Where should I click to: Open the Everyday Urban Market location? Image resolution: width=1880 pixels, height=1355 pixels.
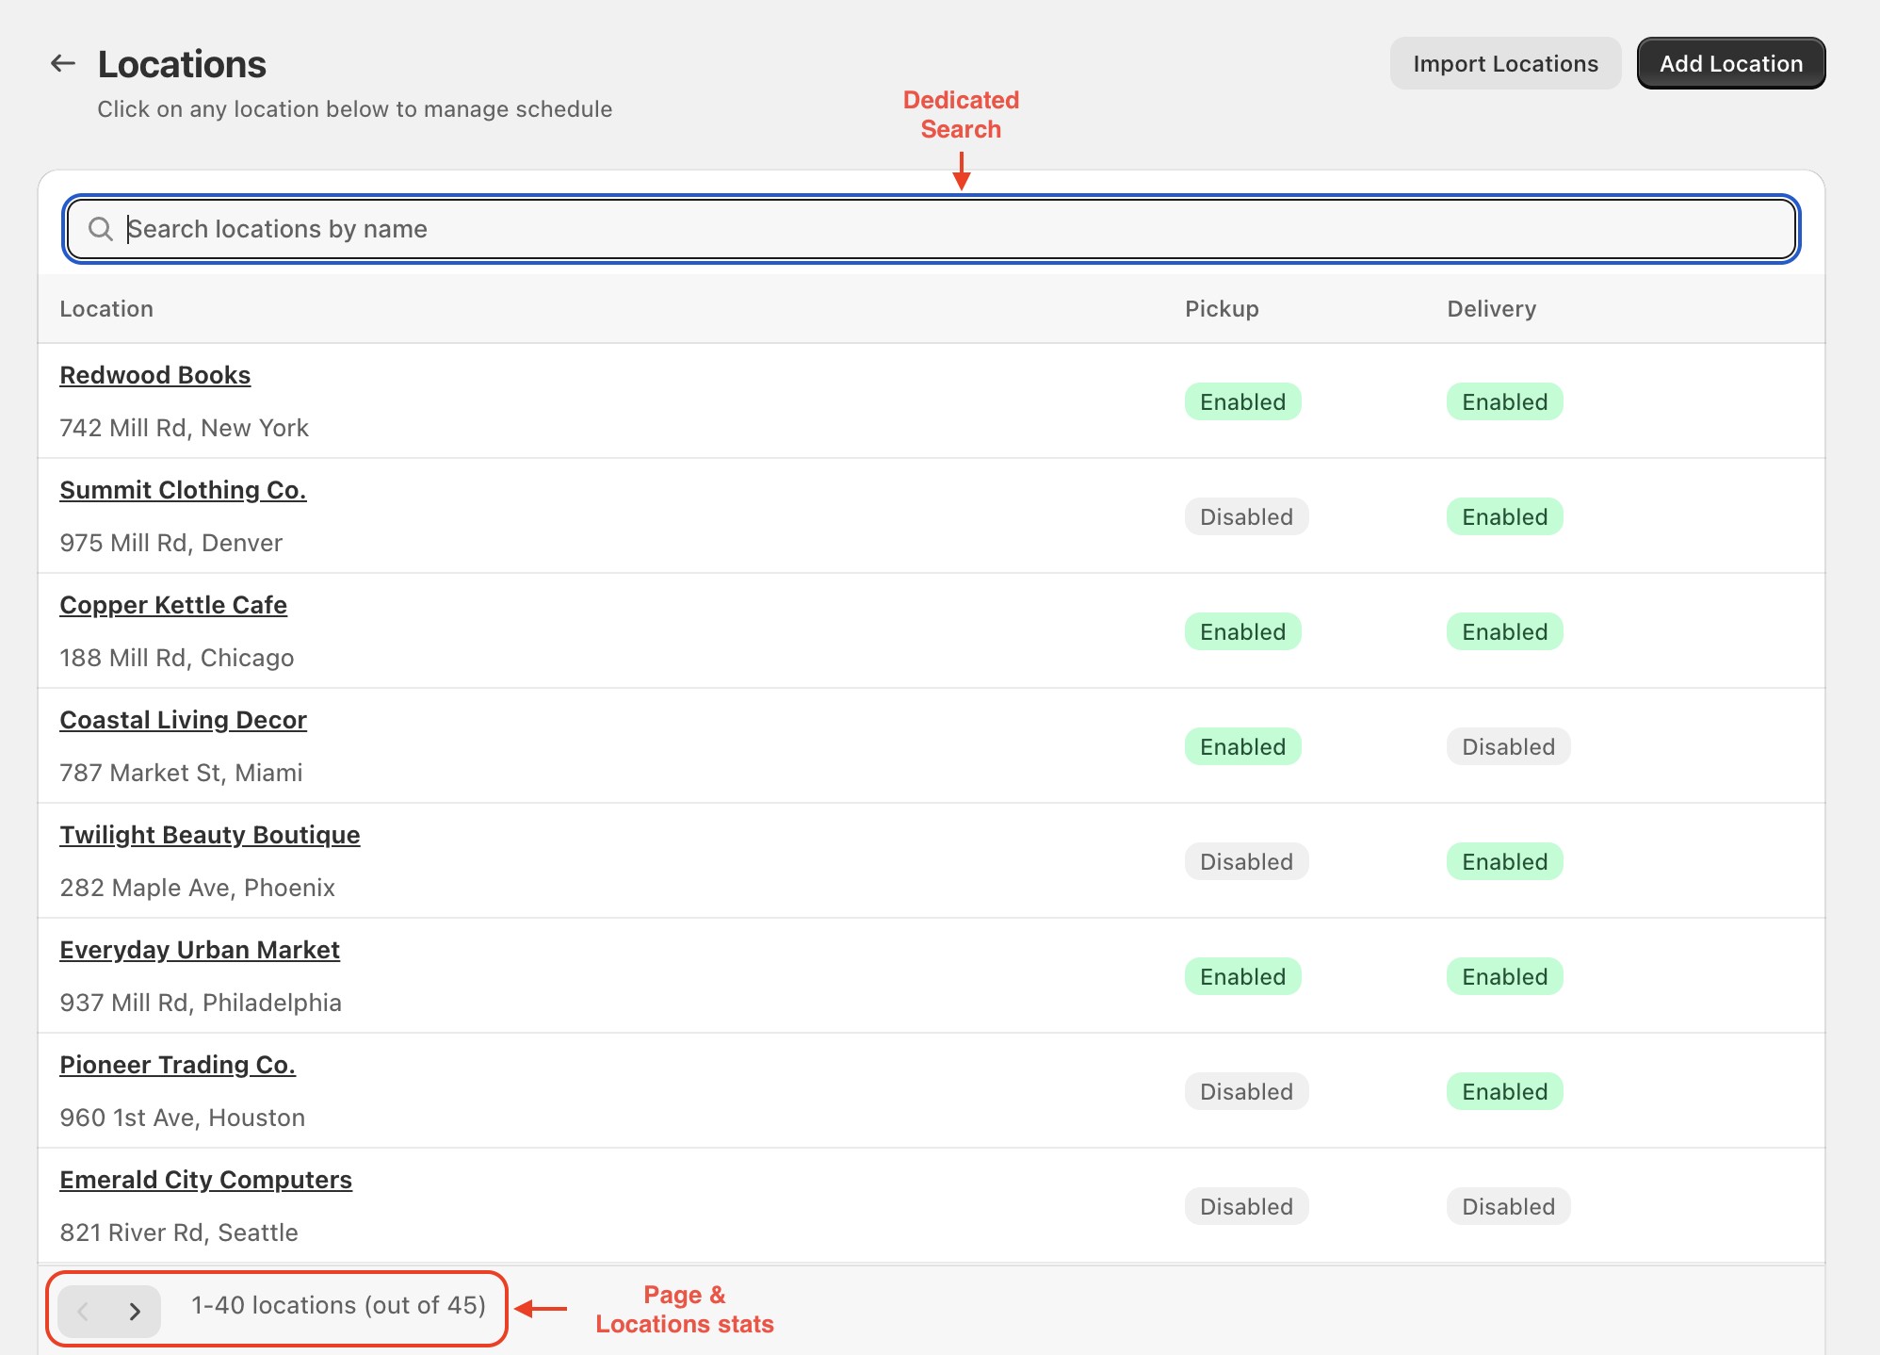tap(200, 950)
